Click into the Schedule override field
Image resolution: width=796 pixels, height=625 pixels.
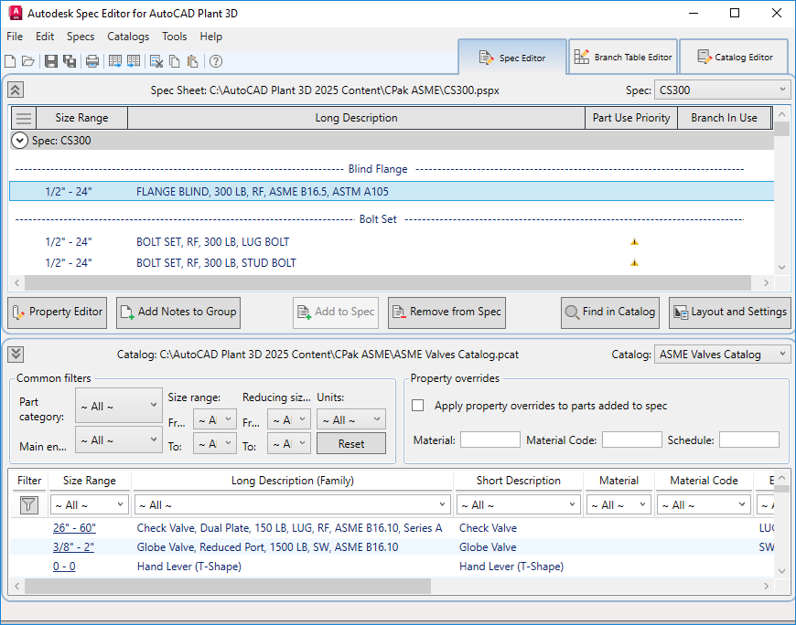[x=748, y=440]
